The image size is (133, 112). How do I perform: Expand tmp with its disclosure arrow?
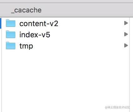[126, 45]
